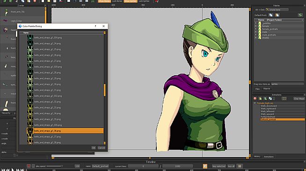The width and height of the screenshot is (306, 171).
Task: Click the green expand-view icon in the top toolbar
Action: [93, 1]
